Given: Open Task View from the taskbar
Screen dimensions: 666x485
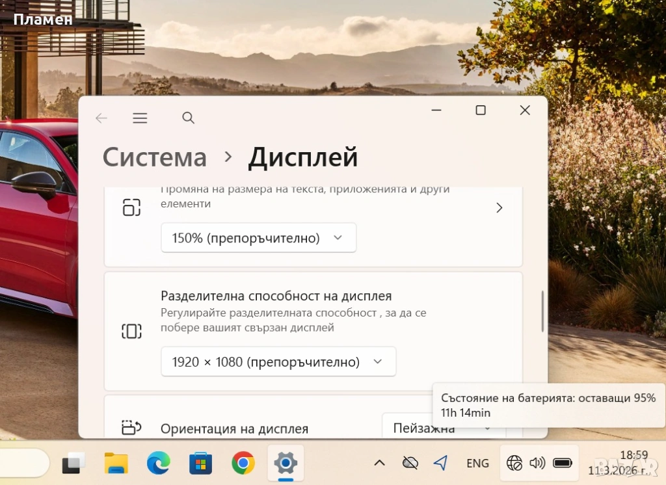Looking at the screenshot, I should (73, 463).
